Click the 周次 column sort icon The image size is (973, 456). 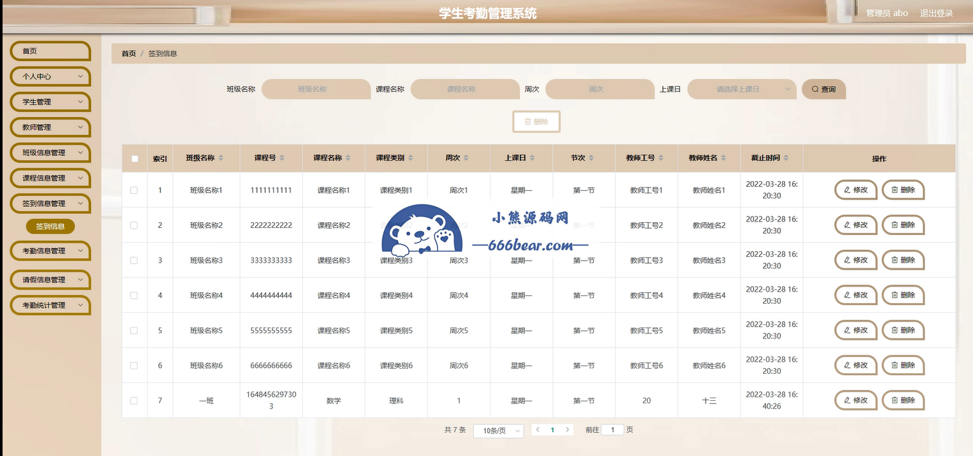coord(466,158)
